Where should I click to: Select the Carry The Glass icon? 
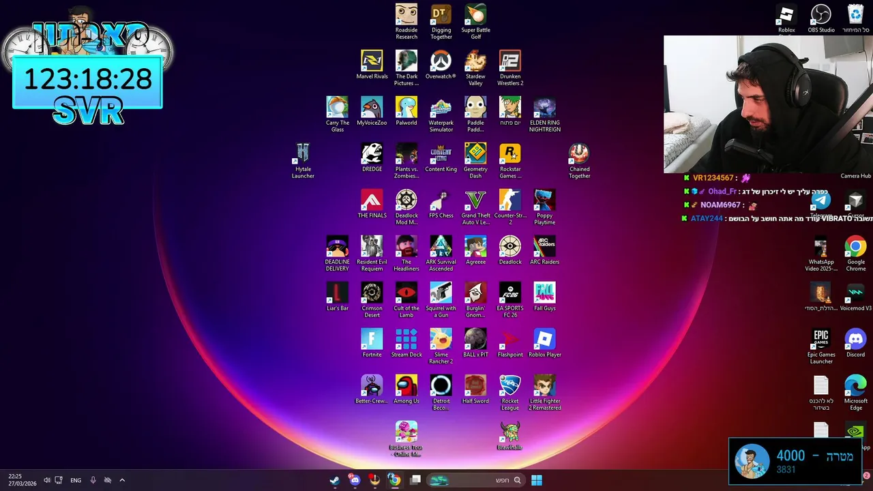pyautogui.click(x=337, y=115)
